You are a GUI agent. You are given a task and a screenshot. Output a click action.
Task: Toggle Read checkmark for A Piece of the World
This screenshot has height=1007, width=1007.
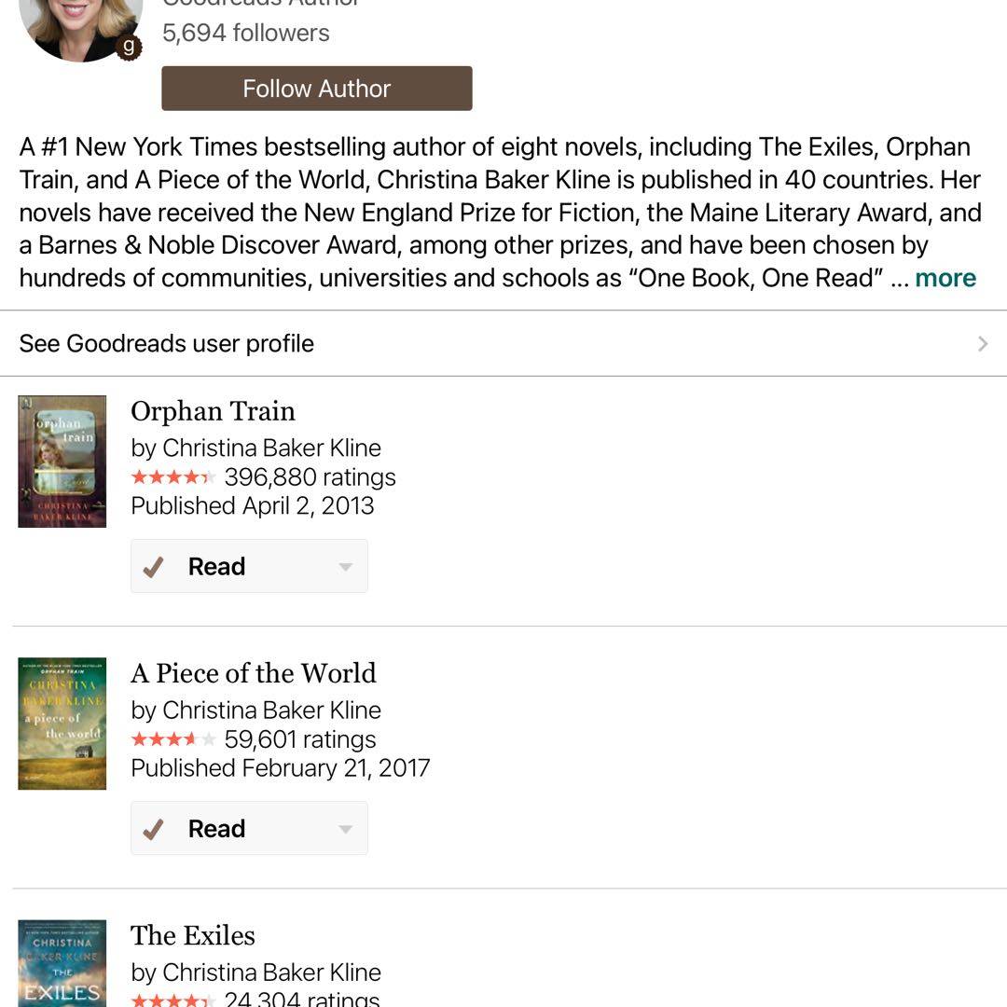pyautogui.click(x=154, y=829)
